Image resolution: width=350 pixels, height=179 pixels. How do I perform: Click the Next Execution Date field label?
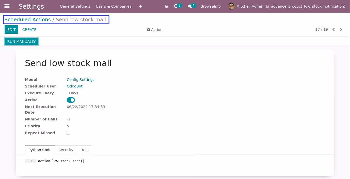click(x=40, y=110)
